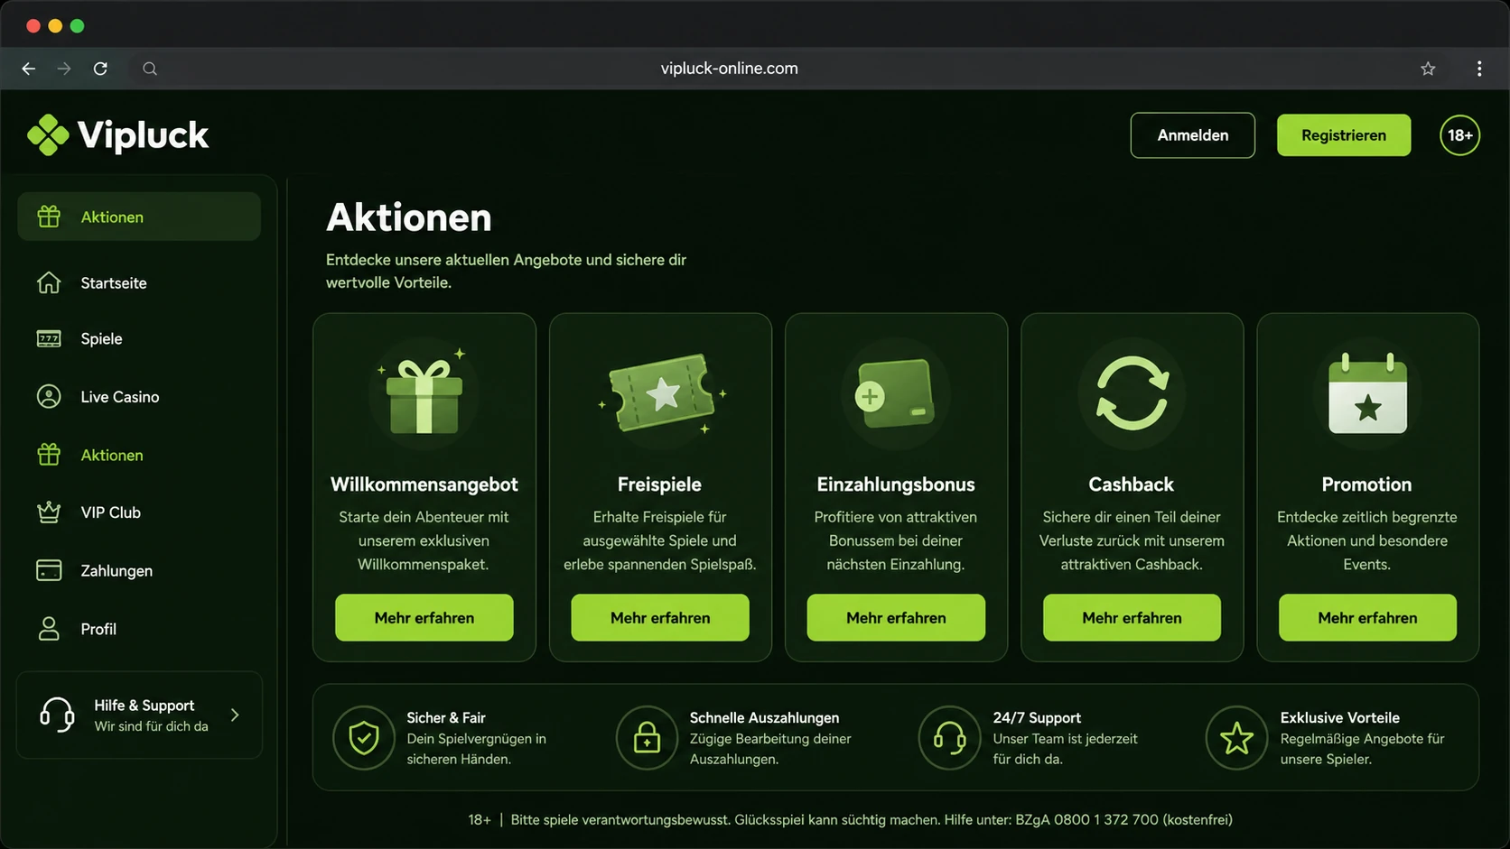The image size is (1510, 849).
Task: Click the Live Casino person icon
Action: pyautogui.click(x=49, y=396)
